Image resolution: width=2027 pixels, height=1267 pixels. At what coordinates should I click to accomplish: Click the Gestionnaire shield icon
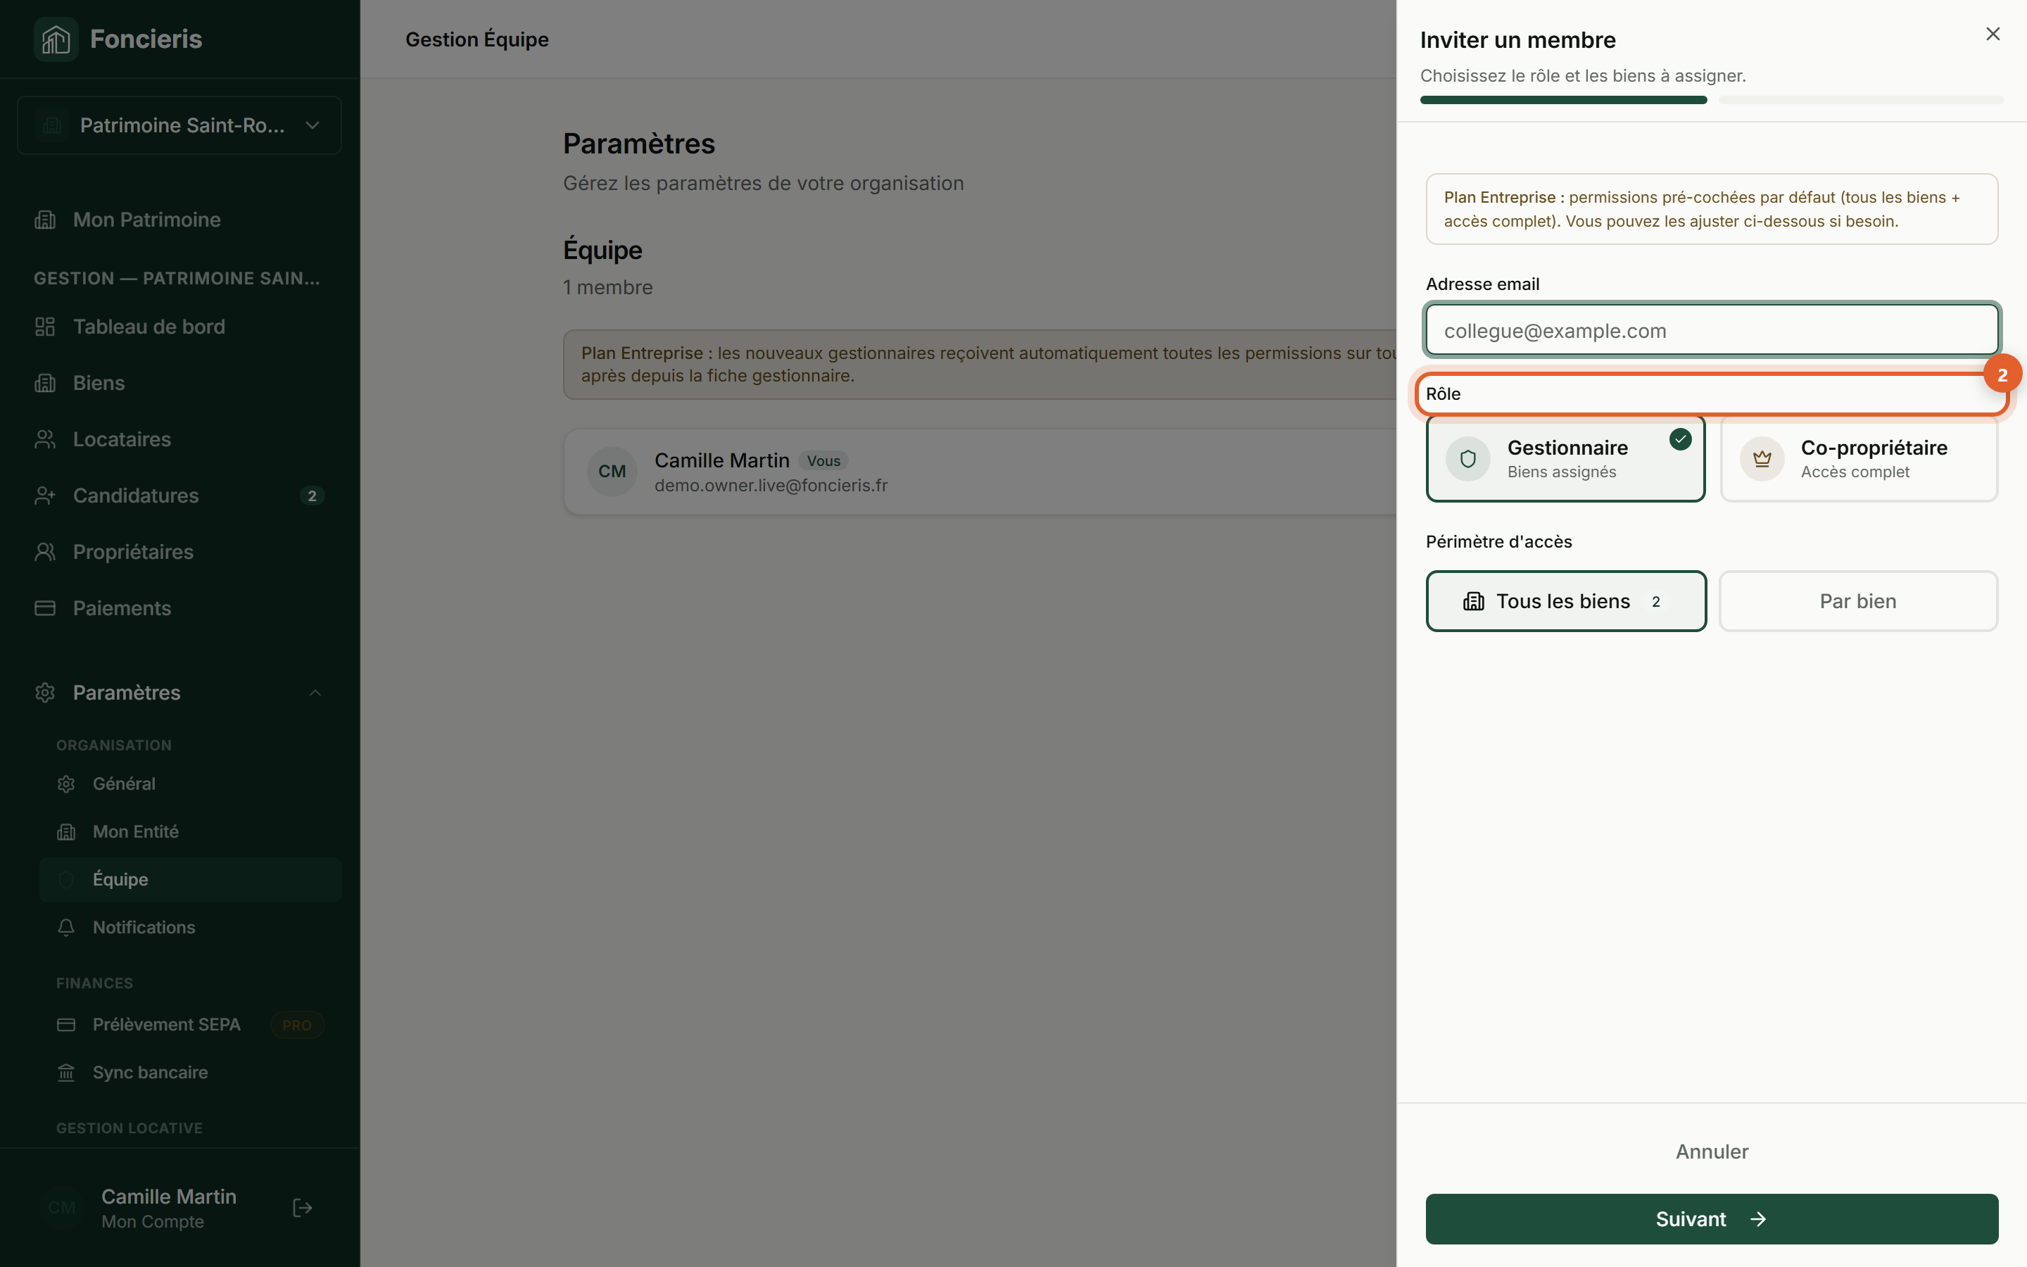(x=1467, y=458)
